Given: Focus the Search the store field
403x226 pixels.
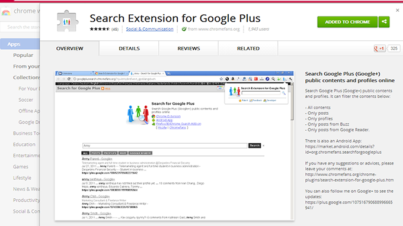Looking at the screenshot, I should pyautogui.click(x=20, y=27).
